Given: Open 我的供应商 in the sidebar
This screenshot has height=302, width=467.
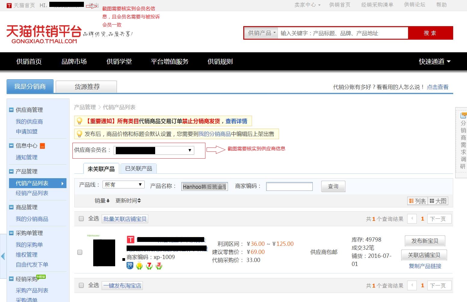Looking at the screenshot, I should [x=29, y=122].
